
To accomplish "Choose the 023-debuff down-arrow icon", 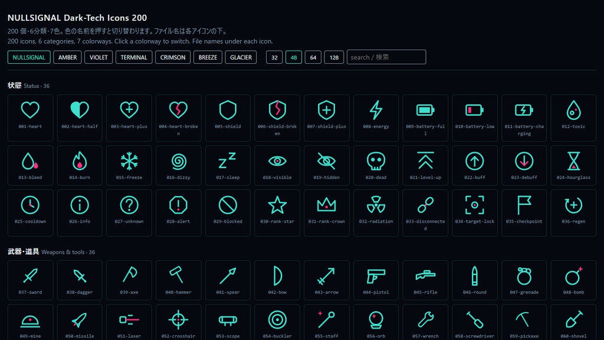I will coord(524,161).
